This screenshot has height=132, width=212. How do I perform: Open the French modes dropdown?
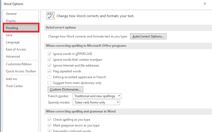pyautogui.click(x=97, y=96)
